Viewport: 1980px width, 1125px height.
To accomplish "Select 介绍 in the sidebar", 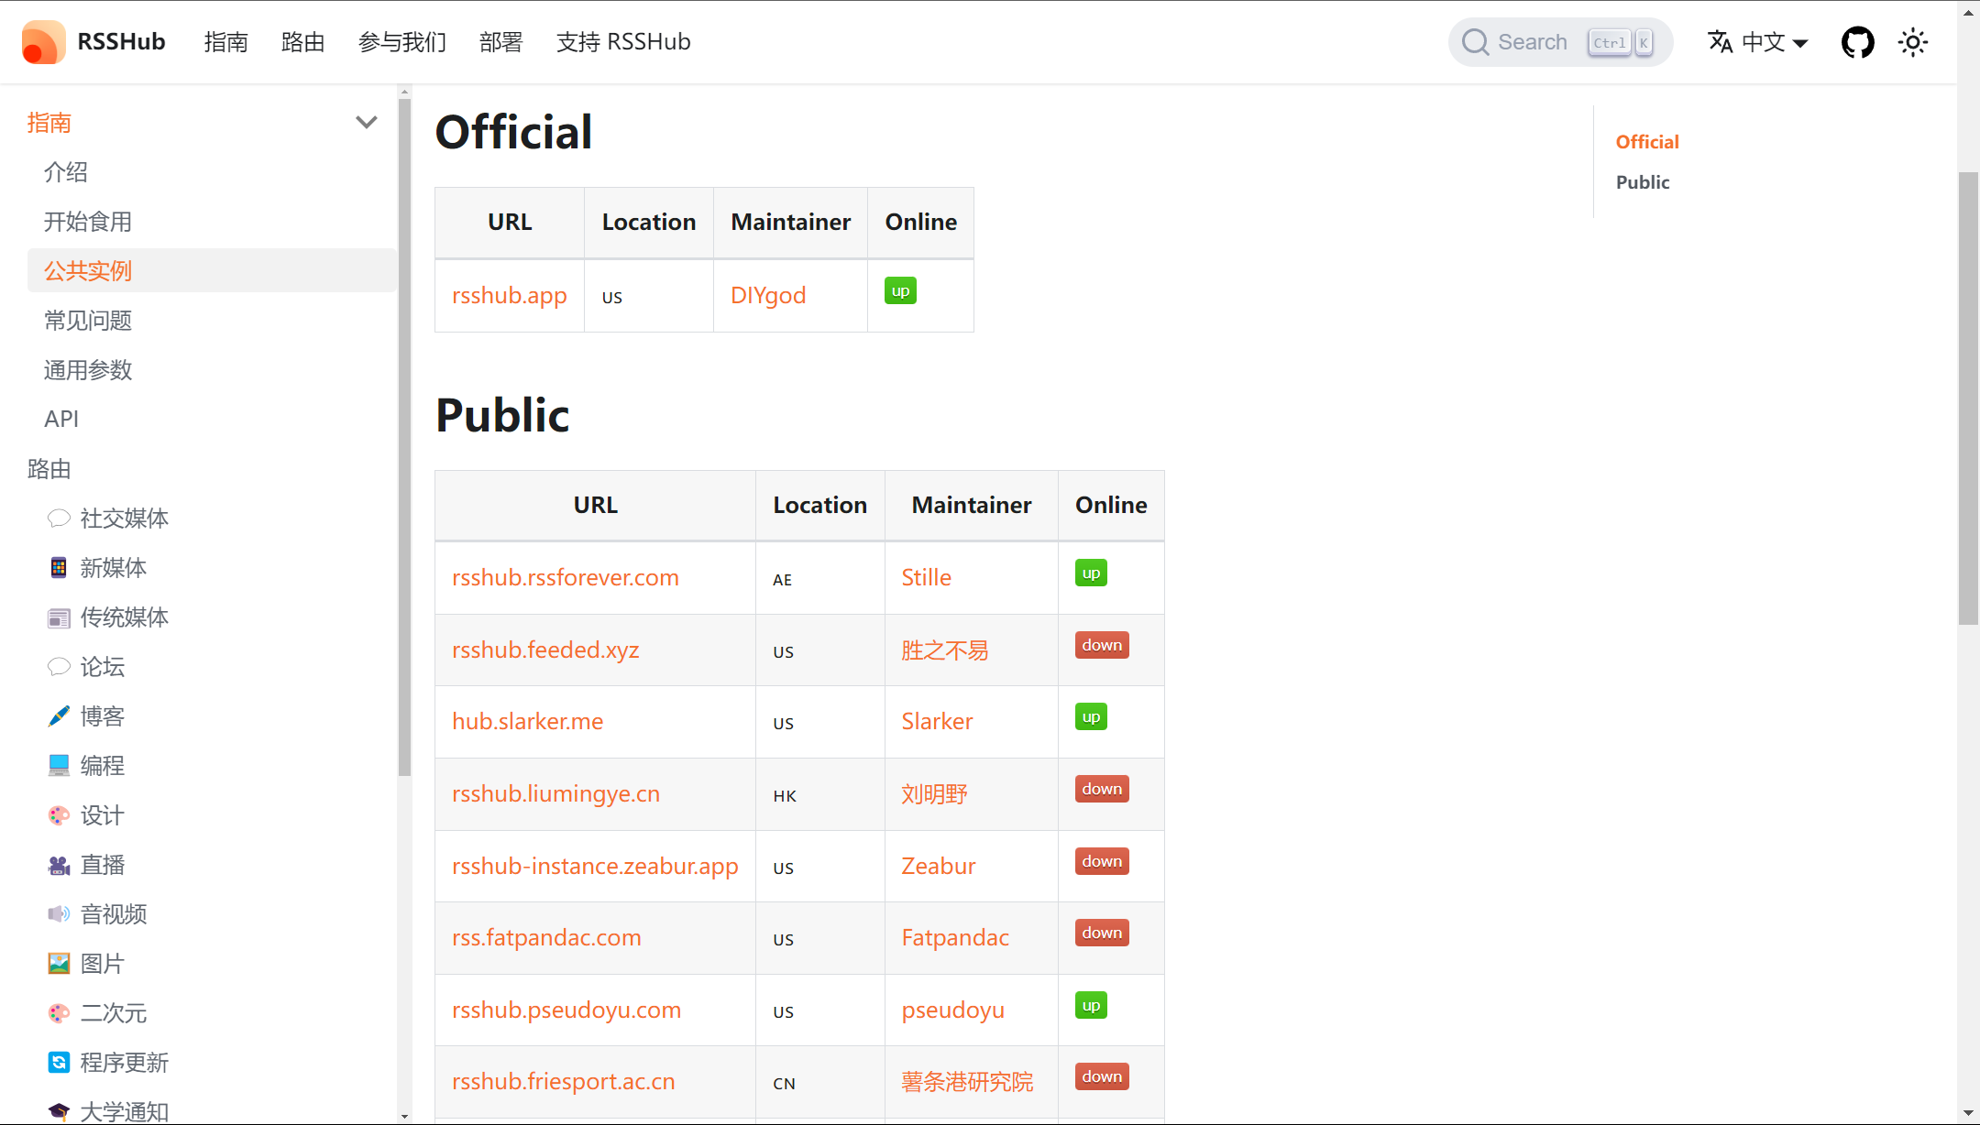I will coord(212,172).
